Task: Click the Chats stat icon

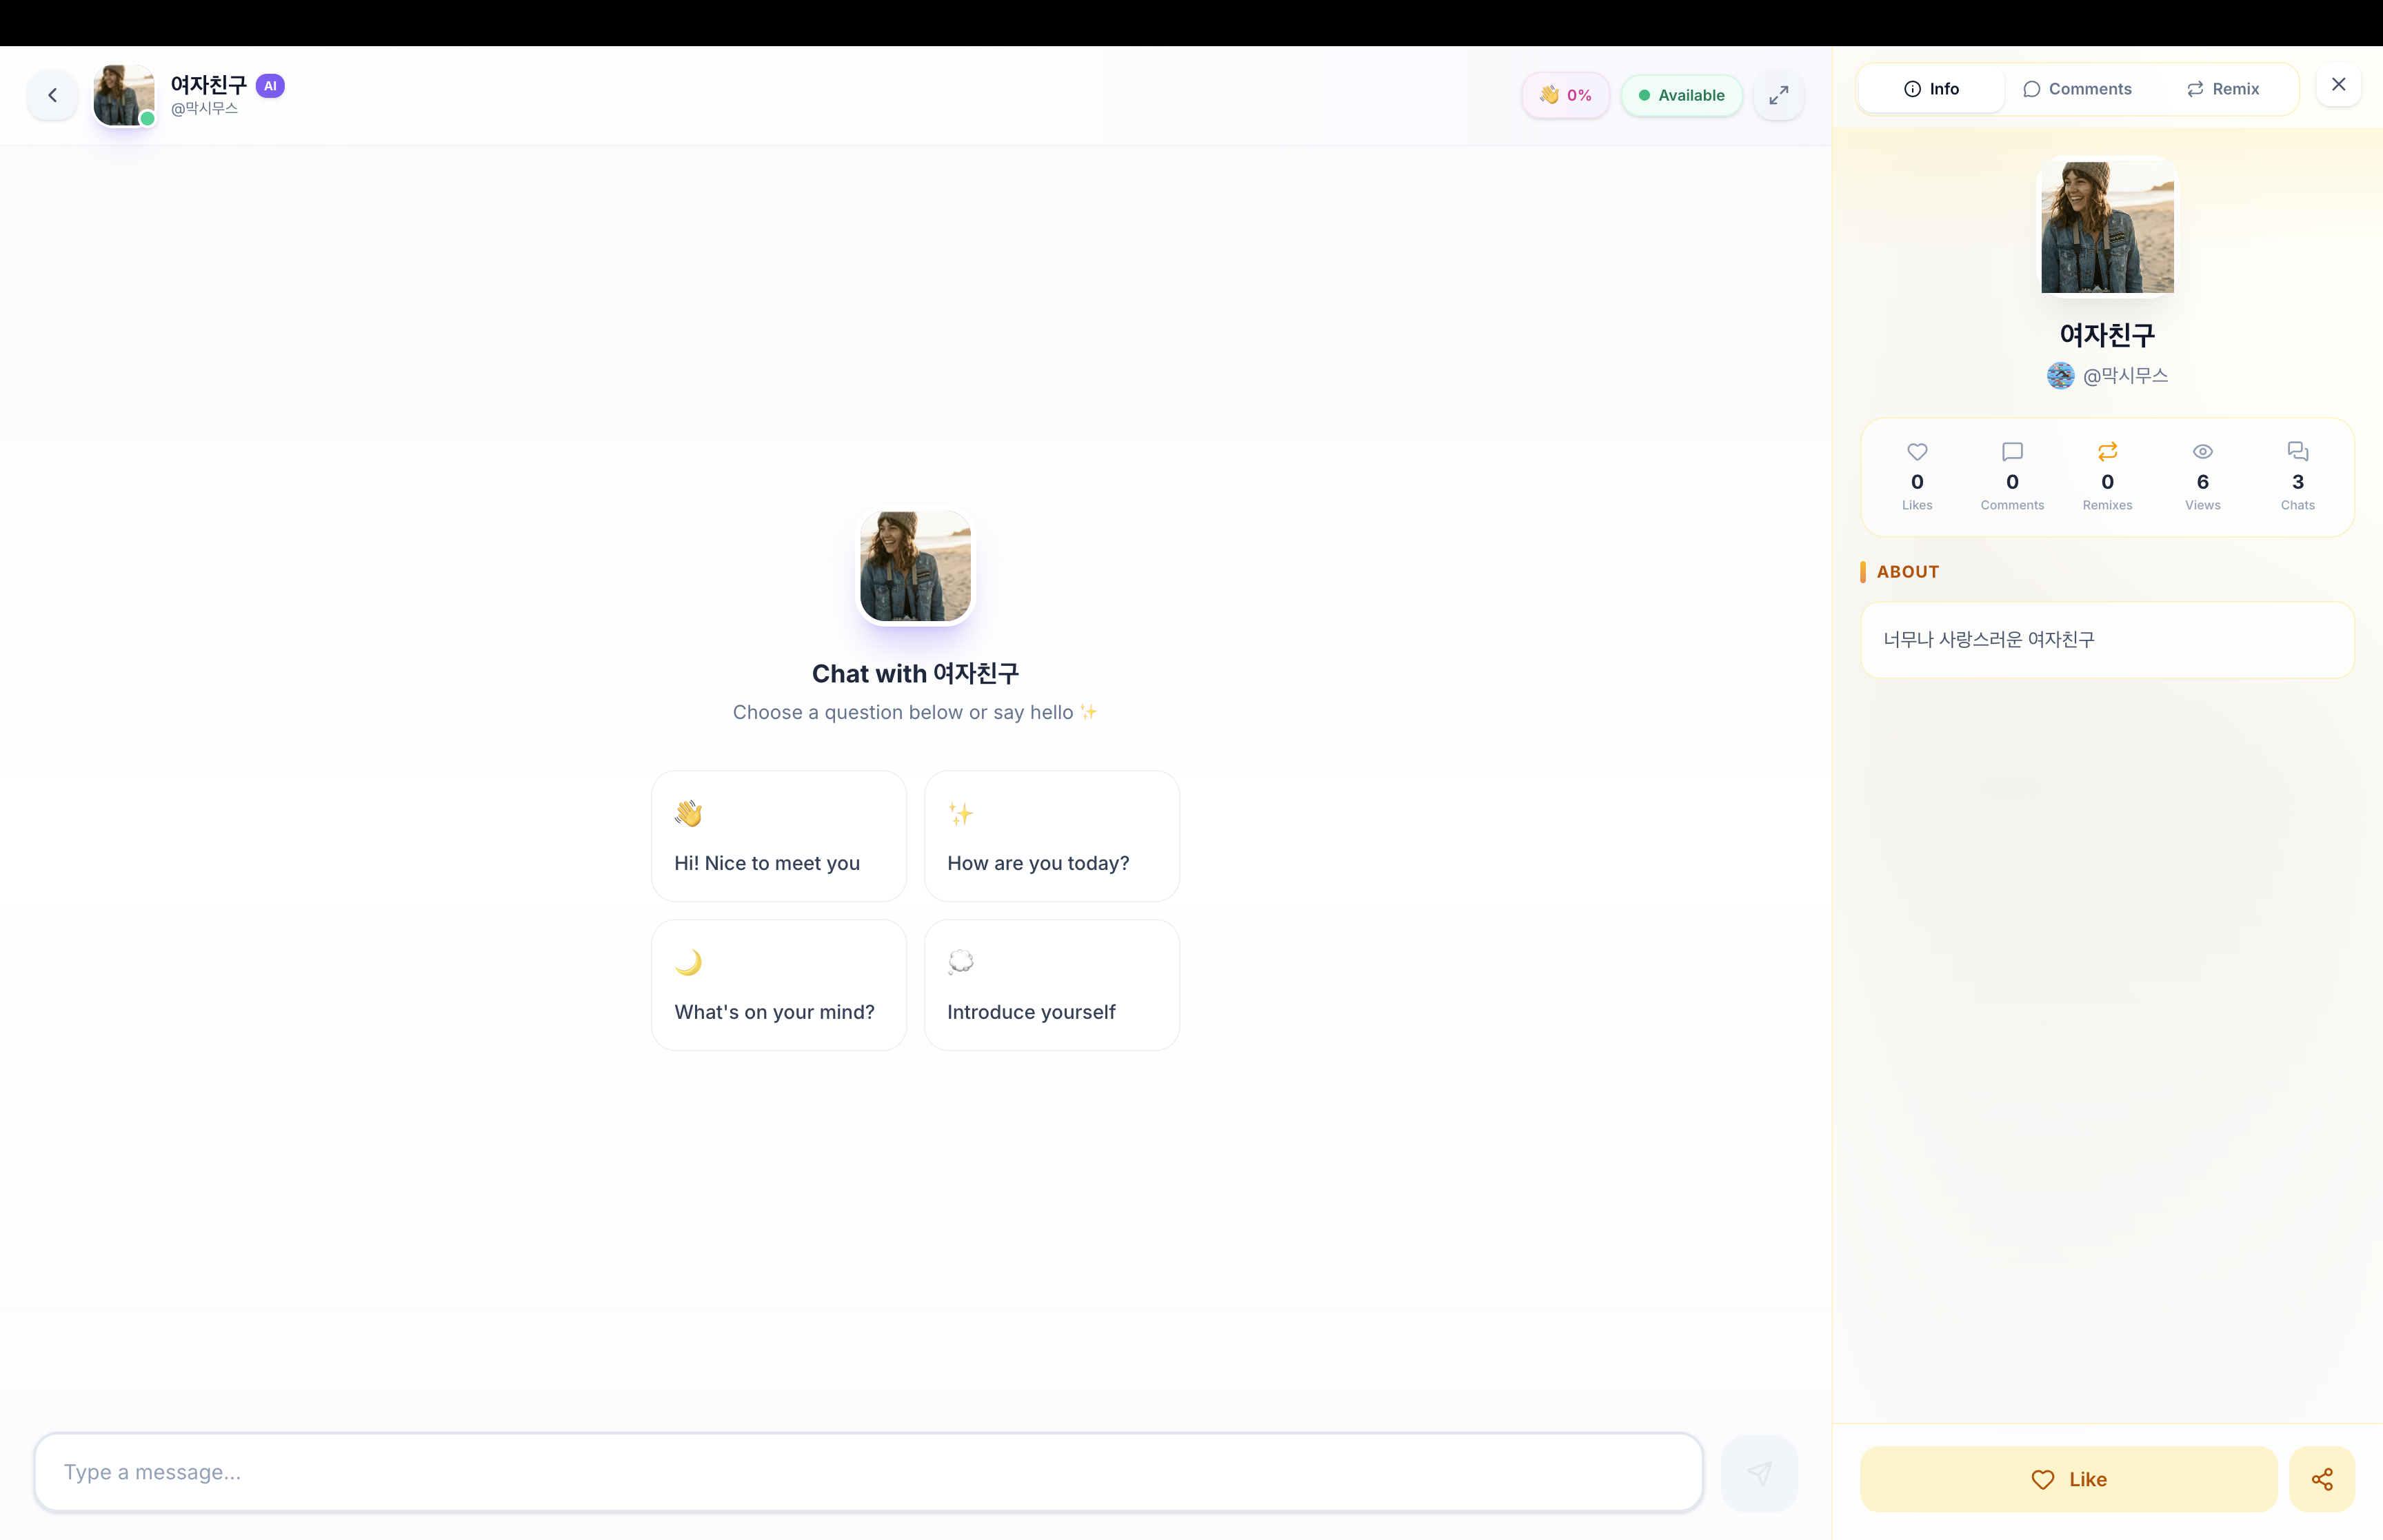Action: click(x=2297, y=452)
